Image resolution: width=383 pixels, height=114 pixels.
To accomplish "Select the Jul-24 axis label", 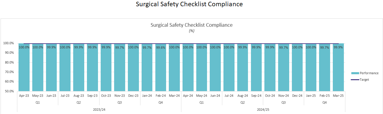I will click(229, 96).
